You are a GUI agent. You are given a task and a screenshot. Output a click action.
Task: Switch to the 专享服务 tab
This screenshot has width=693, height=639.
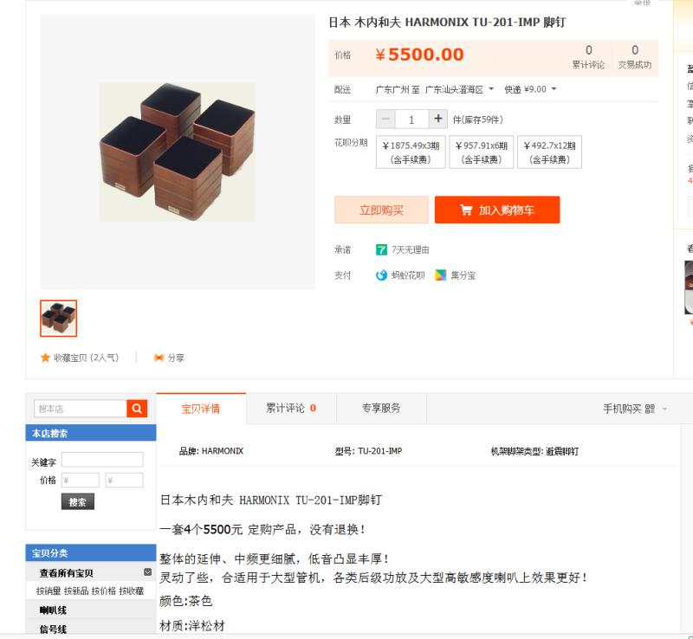[381, 409]
